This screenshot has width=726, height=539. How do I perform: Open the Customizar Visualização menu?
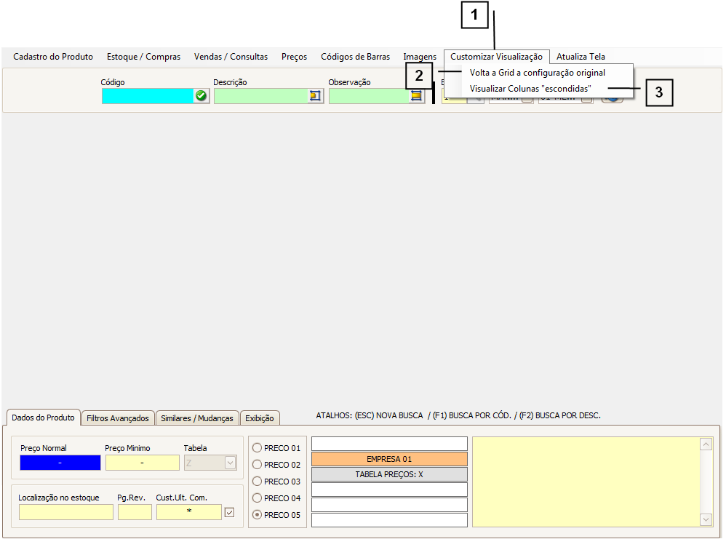pyautogui.click(x=496, y=57)
